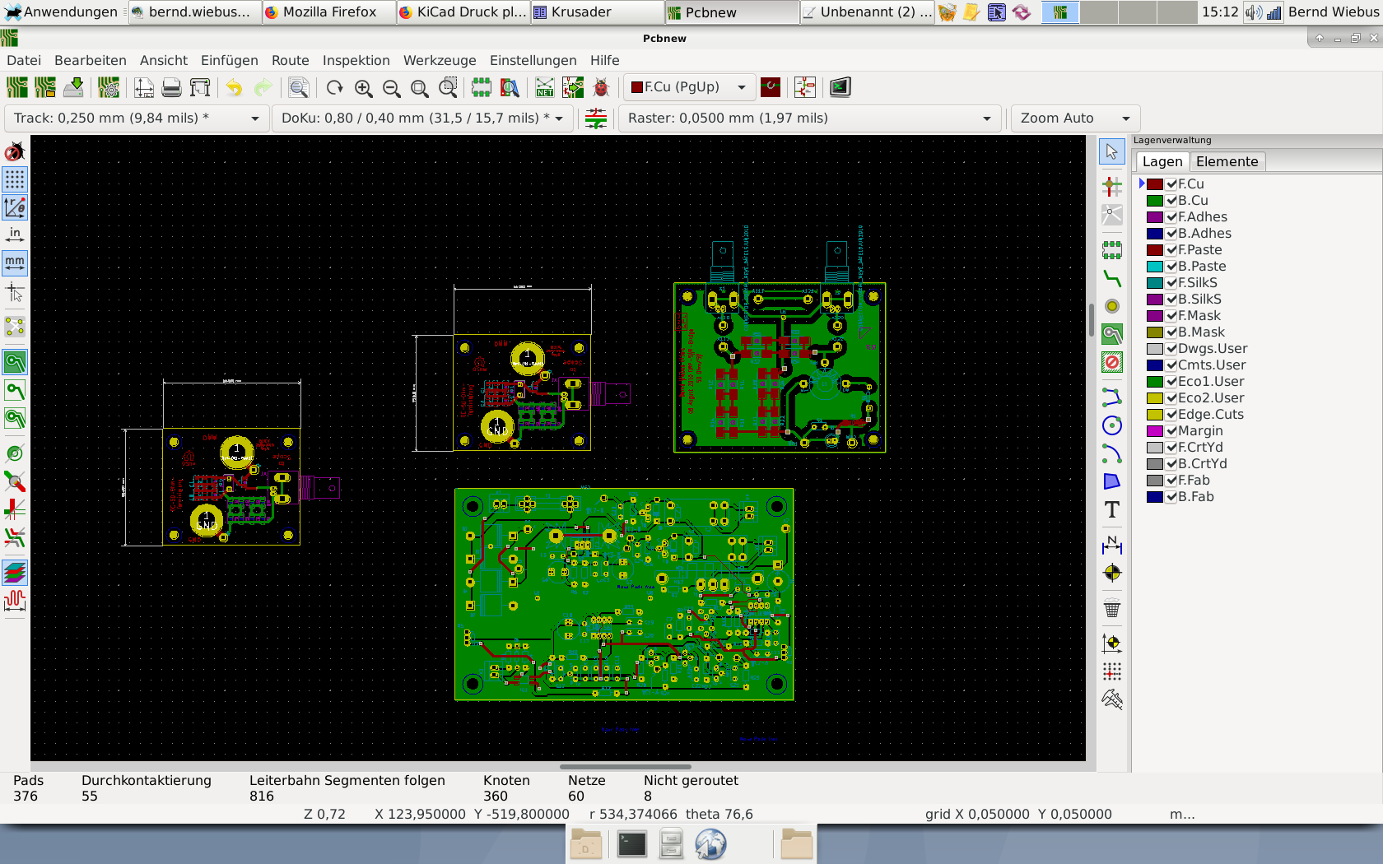
Task: Select the Delete items trash tool
Action: point(1112,609)
